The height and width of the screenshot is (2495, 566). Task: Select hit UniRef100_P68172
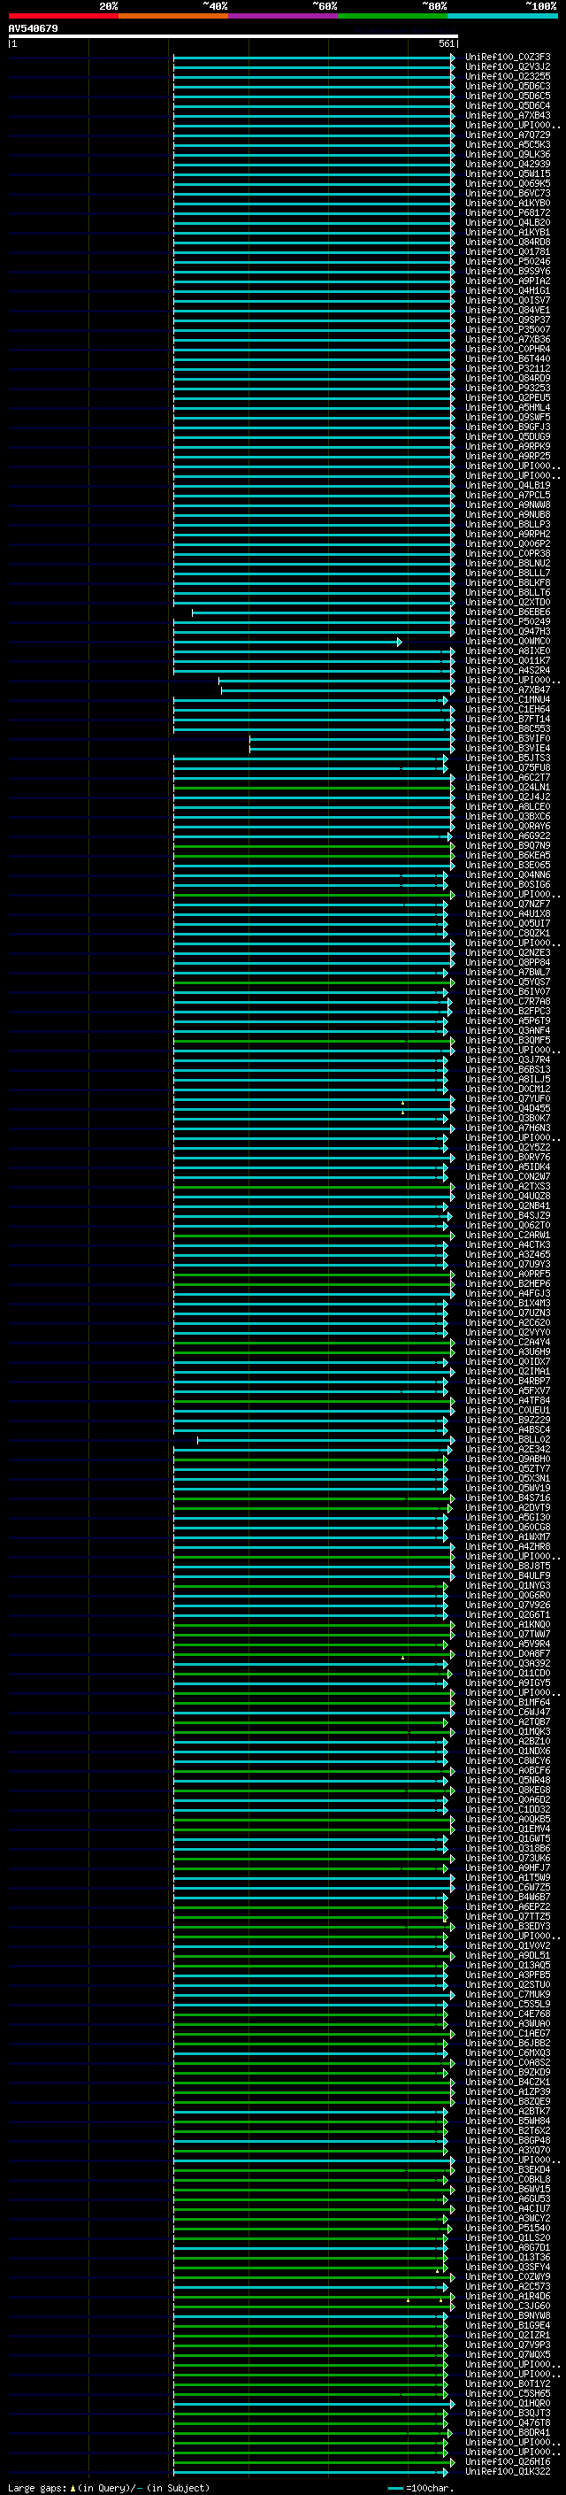point(507,213)
